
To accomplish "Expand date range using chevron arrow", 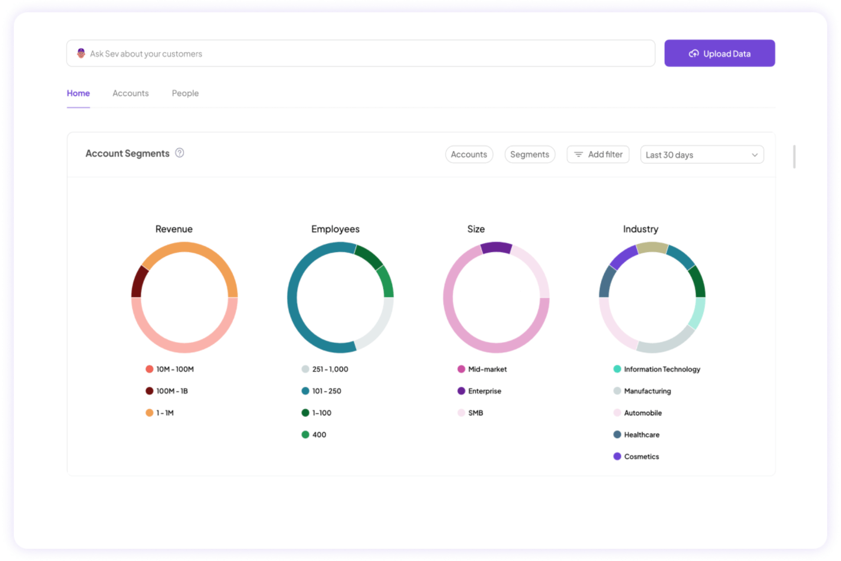I will (755, 155).
